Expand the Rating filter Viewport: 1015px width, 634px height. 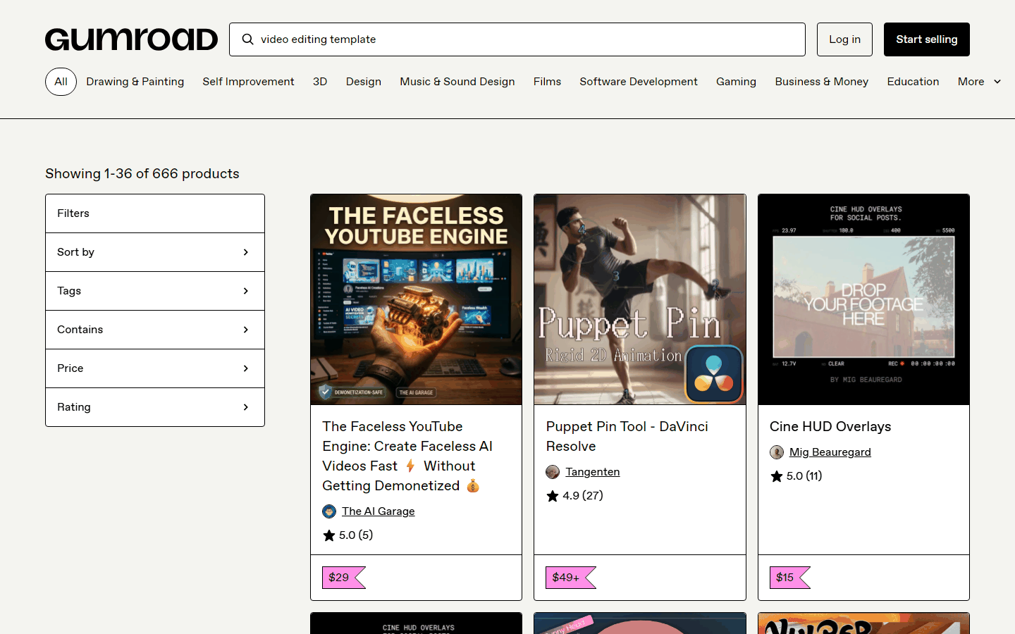[155, 407]
